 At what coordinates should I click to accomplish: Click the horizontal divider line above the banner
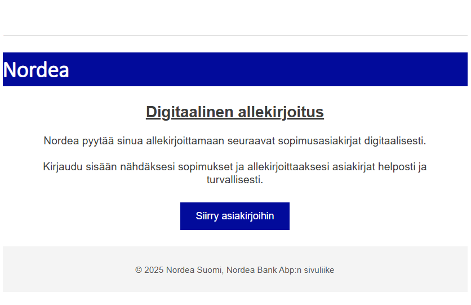coord(235,36)
